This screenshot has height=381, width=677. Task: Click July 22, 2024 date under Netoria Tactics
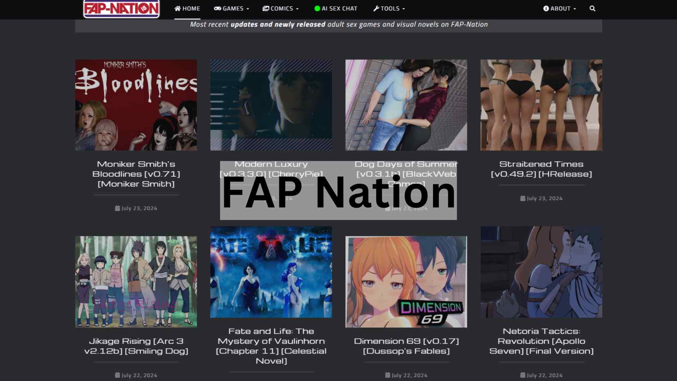click(544, 375)
